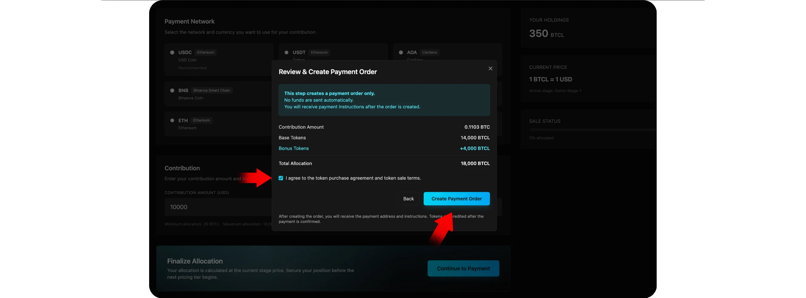Click the 1 BTCL = 1 USD price text

pos(550,79)
